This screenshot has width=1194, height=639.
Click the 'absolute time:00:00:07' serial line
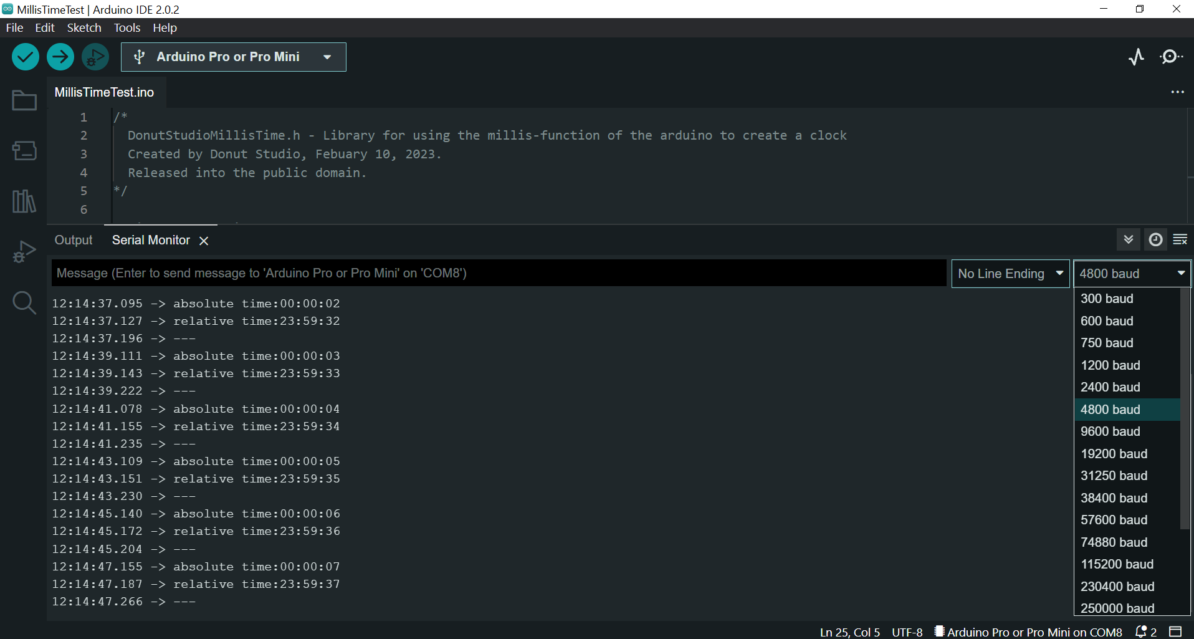257,567
